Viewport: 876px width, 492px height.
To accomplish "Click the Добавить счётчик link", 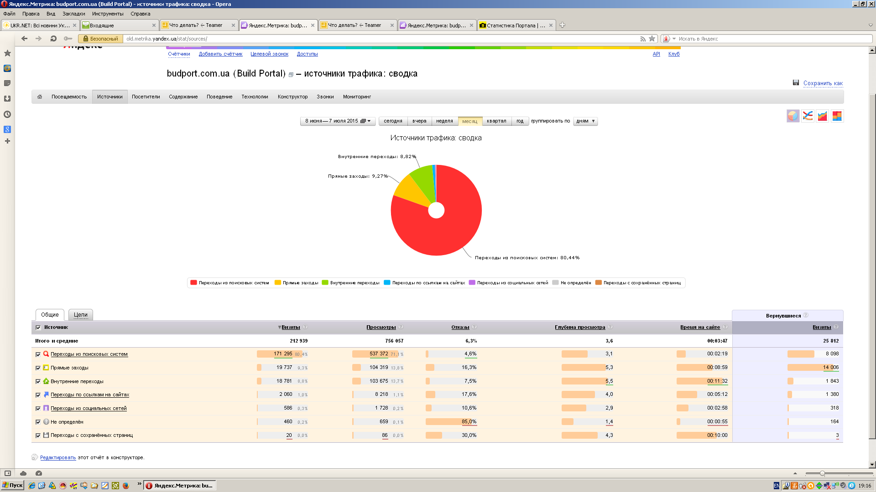I will click(x=220, y=54).
